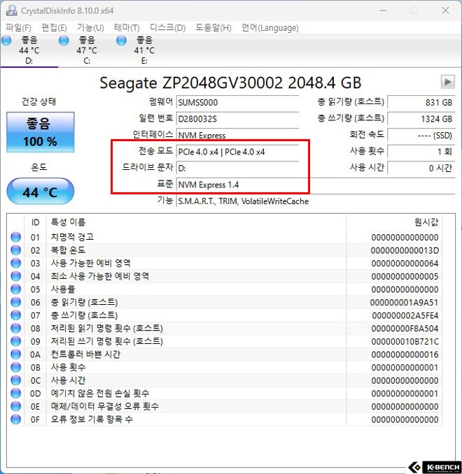Select 매체/데이터 무결성 오류 횟수 attribute name
The width and height of the screenshot is (462, 474).
point(105,406)
